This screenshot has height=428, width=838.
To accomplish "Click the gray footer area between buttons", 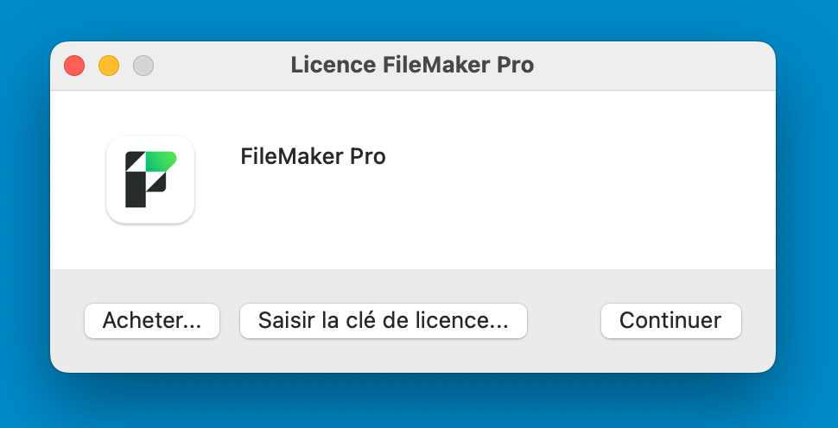I will point(563,321).
